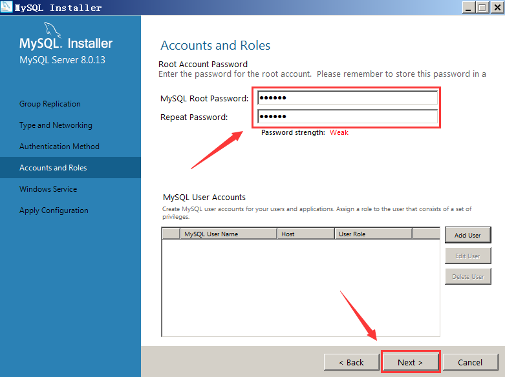Add a new MySQL user account
This screenshot has width=505, height=377.
467,235
